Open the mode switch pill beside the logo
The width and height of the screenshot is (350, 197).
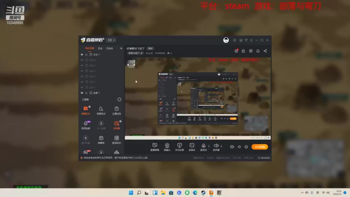(111, 40)
